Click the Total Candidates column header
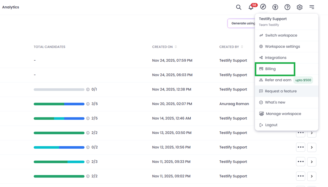328x187 pixels. coord(49,47)
